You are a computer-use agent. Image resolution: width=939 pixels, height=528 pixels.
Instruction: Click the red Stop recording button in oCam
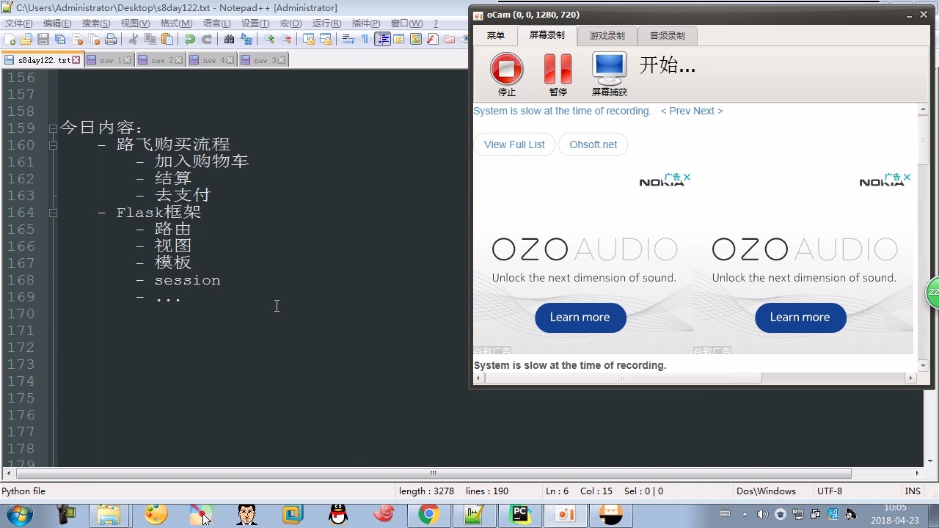click(506, 69)
